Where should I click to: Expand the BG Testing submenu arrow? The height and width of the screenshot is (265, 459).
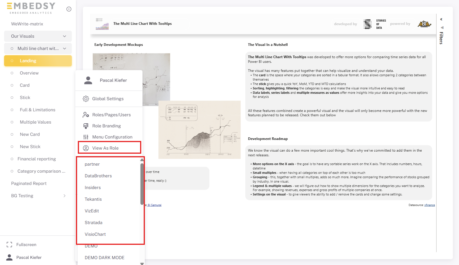click(x=65, y=196)
